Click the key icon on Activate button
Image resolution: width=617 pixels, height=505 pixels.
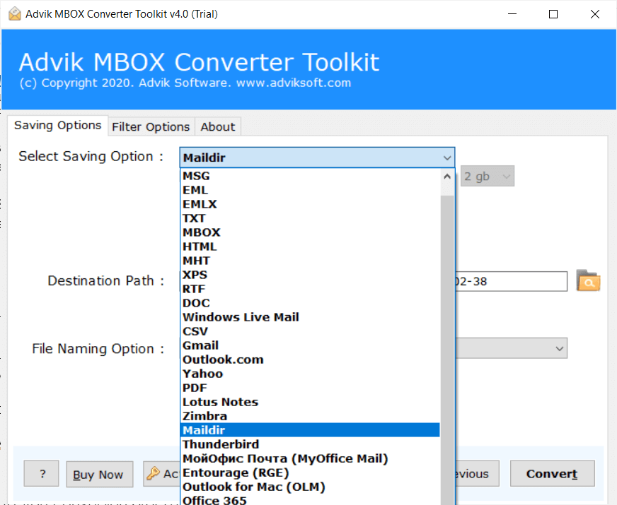[153, 474]
